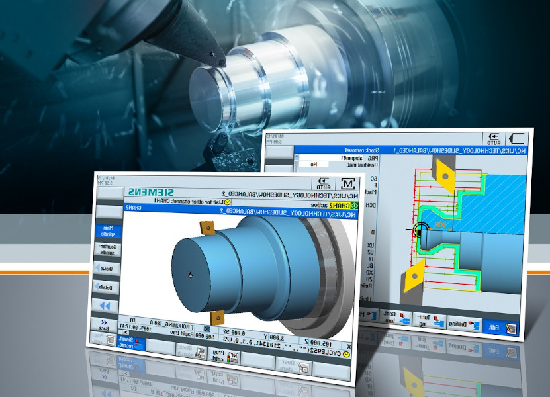This screenshot has width=550, height=397.
Task: Click the AUTO mode icon in BALANCED_1 screen
Action: pyautogui.click(x=494, y=139)
